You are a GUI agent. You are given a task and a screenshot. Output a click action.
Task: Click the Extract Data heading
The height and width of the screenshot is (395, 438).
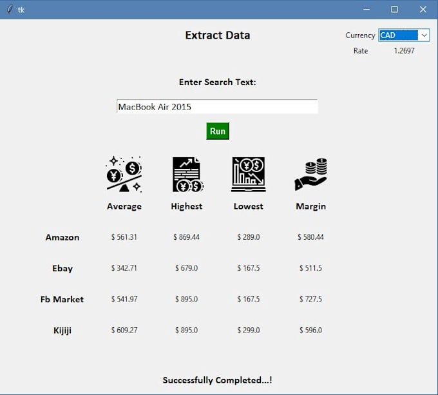pos(218,35)
